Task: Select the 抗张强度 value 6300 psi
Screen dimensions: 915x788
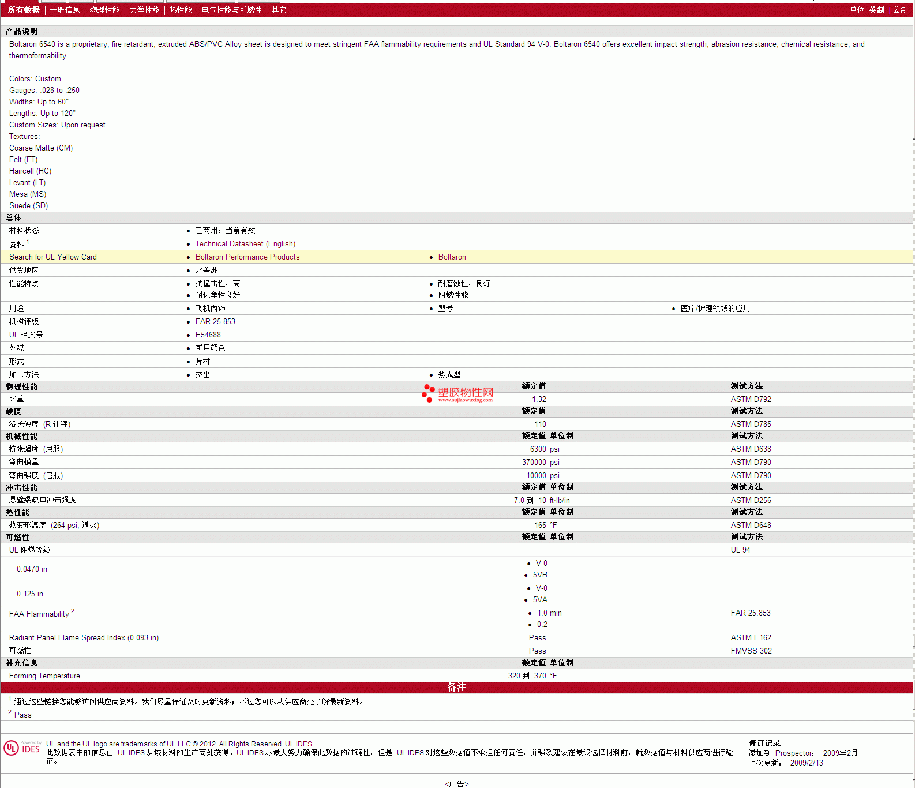Action: [545, 449]
